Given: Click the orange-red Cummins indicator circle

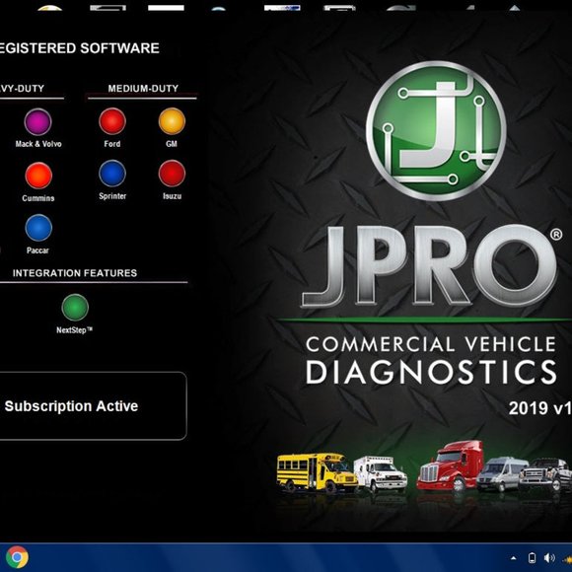Looking at the screenshot, I should [x=38, y=176].
